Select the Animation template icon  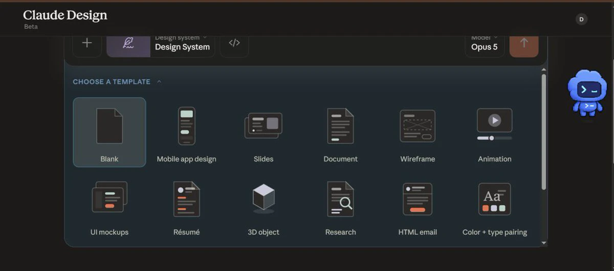click(x=494, y=124)
